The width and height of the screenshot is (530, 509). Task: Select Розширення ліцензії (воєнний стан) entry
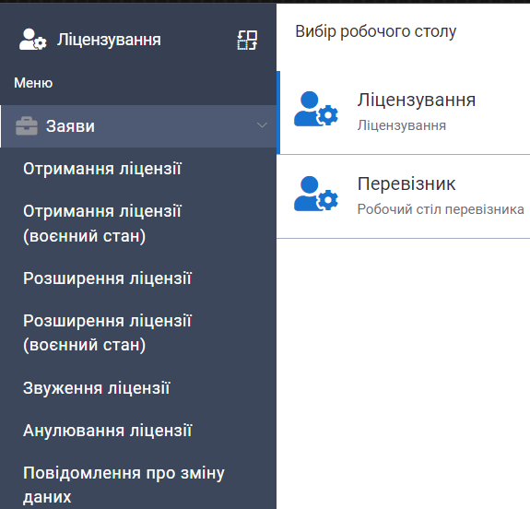tap(108, 333)
